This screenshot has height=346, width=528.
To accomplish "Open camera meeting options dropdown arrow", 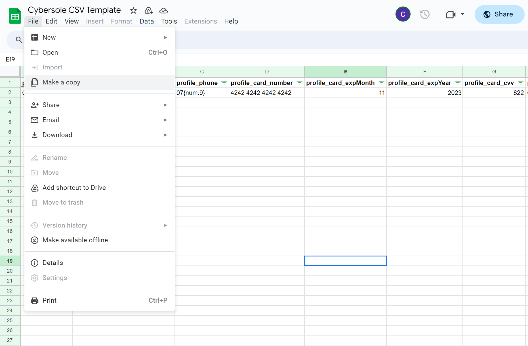I will click(x=462, y=14).
